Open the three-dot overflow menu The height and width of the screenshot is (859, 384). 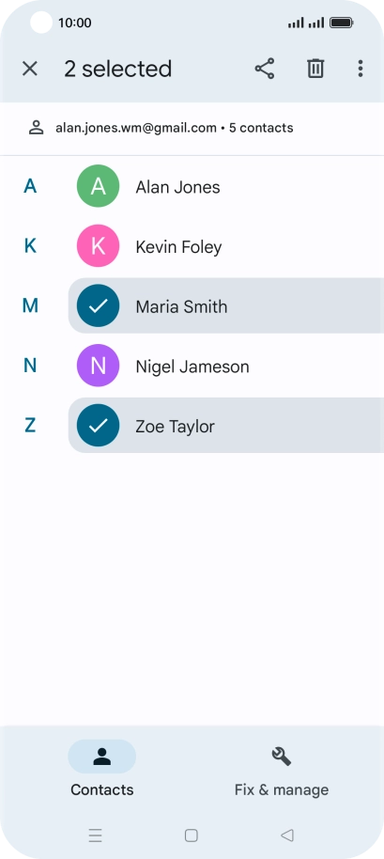[x=360, y=69]
